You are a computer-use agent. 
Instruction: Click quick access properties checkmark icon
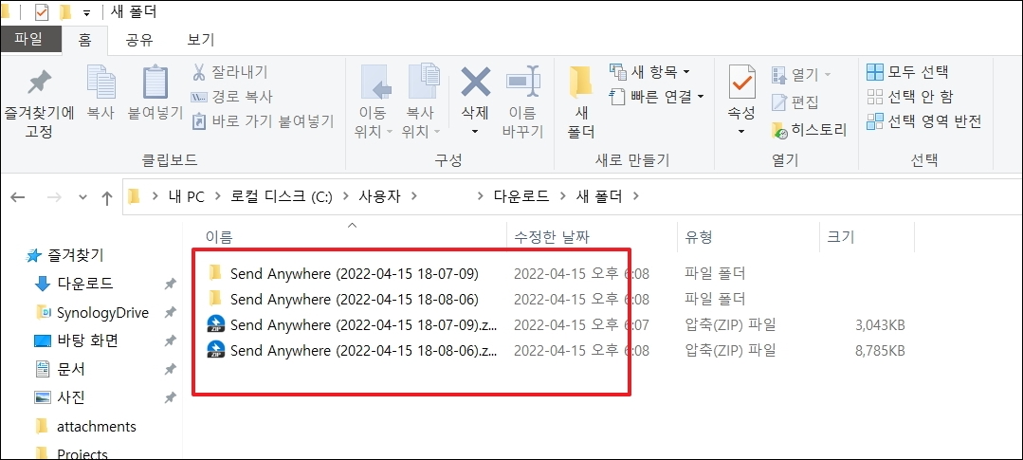42,11
